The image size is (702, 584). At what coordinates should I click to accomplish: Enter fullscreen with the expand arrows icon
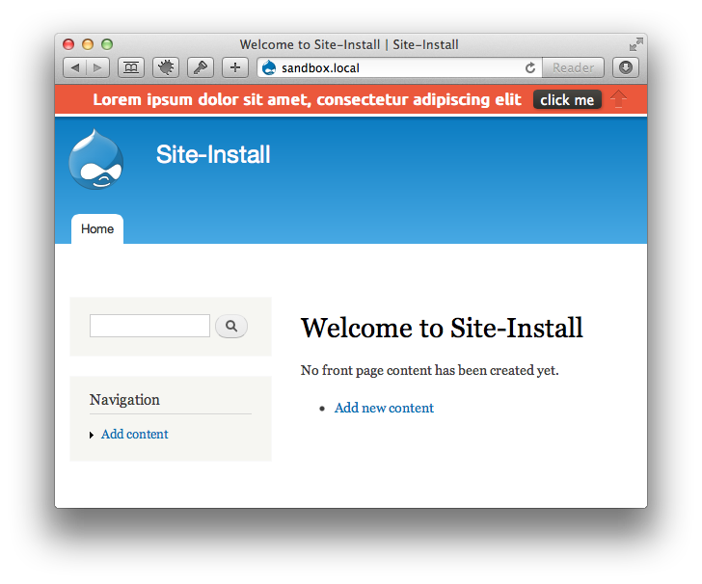click(635, 44)
